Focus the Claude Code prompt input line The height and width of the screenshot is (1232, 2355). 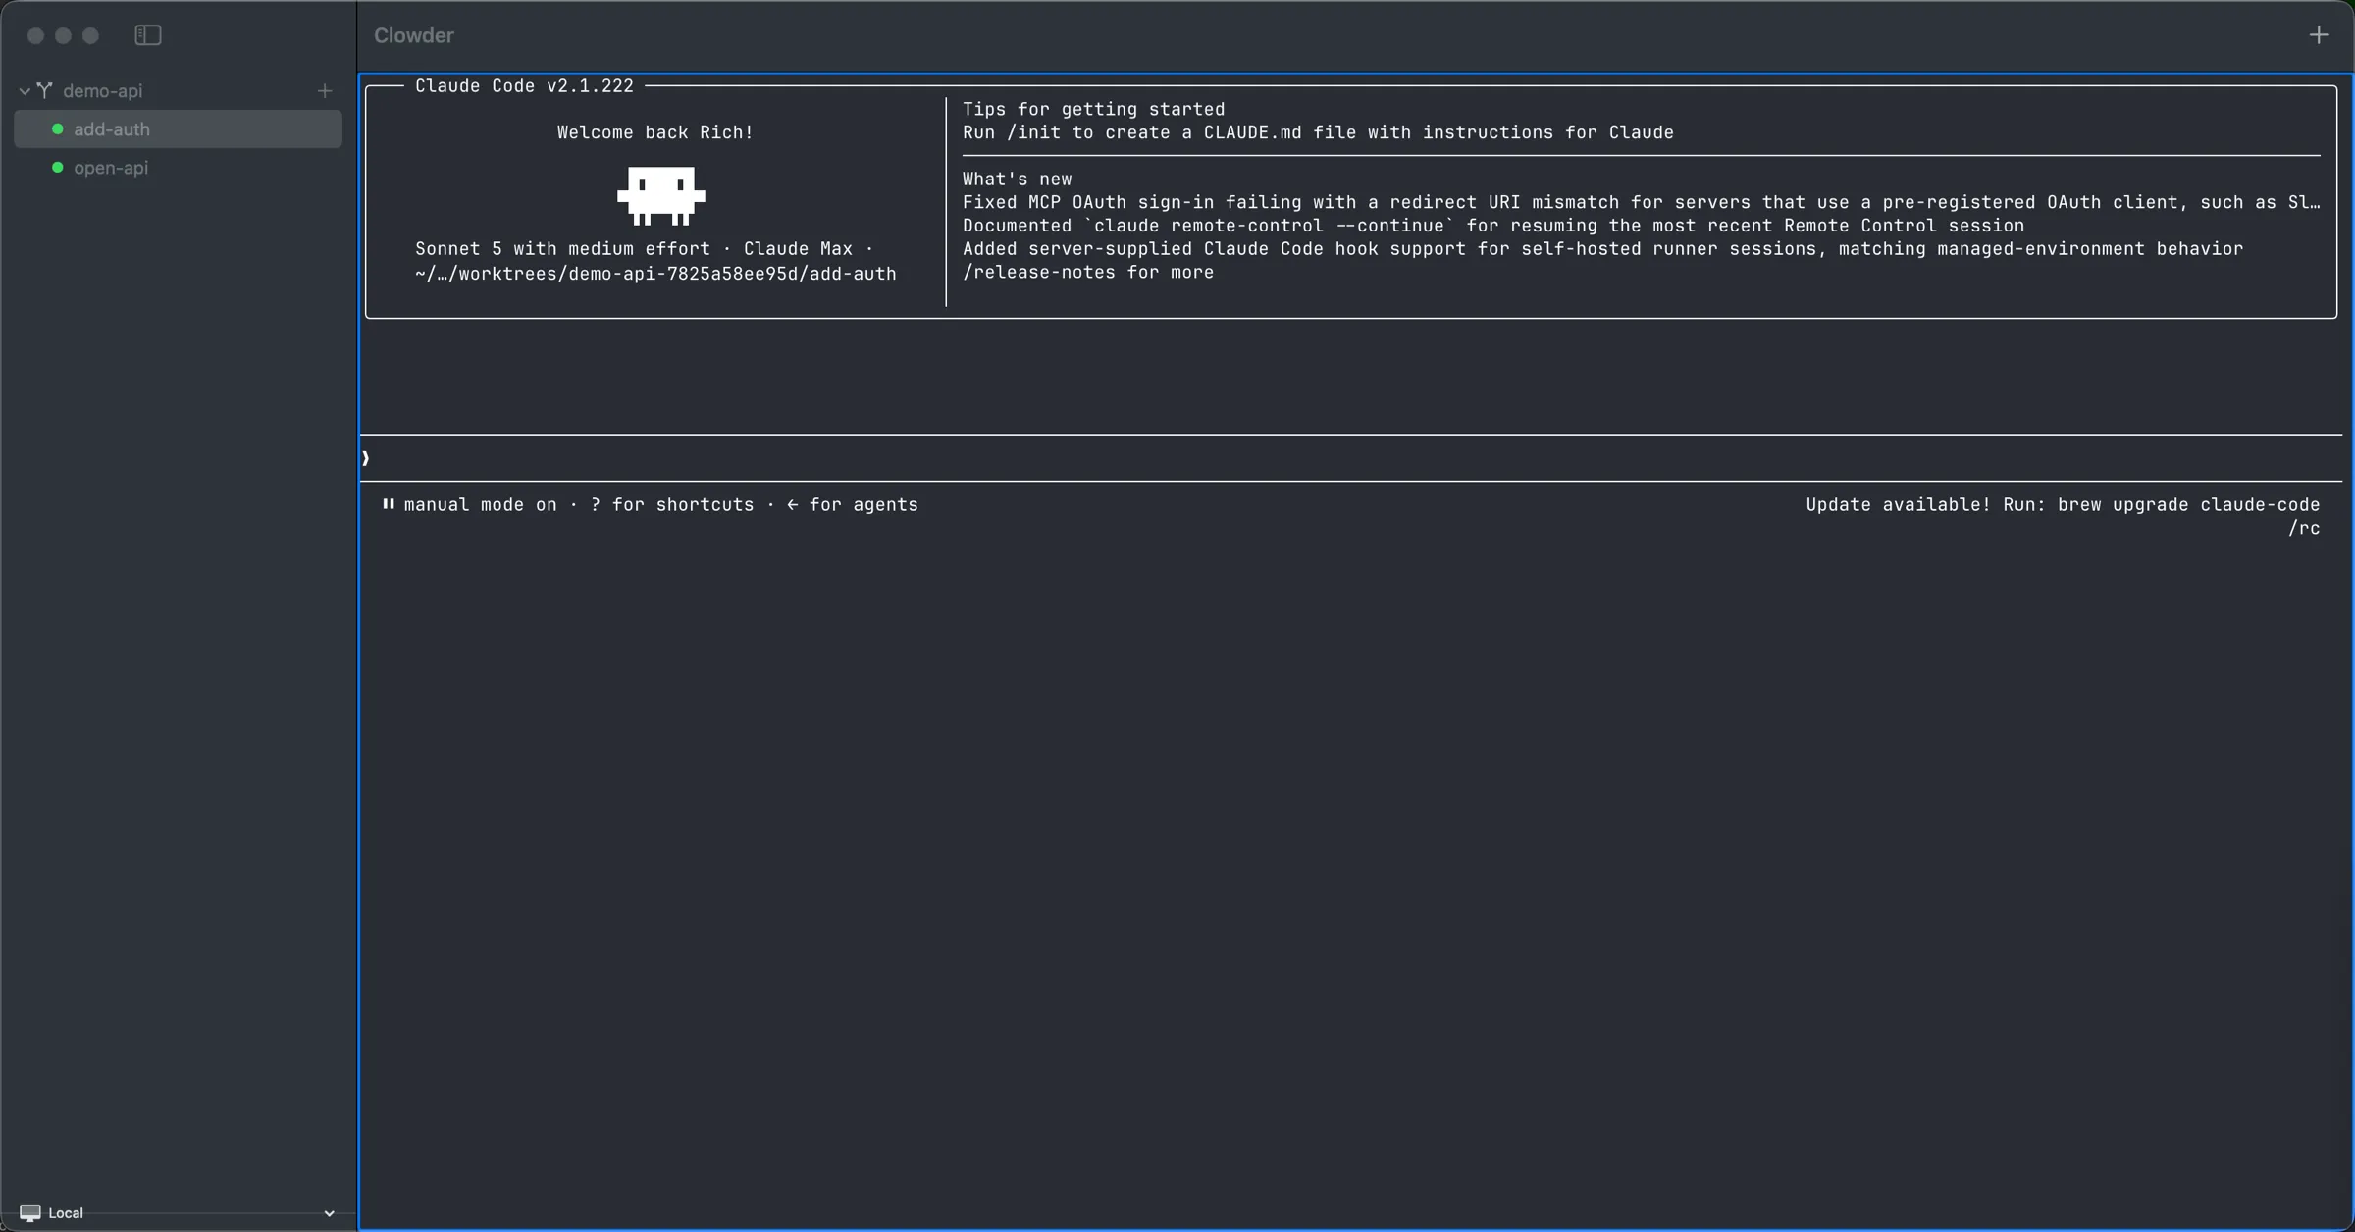click(x=1351, y=458)
